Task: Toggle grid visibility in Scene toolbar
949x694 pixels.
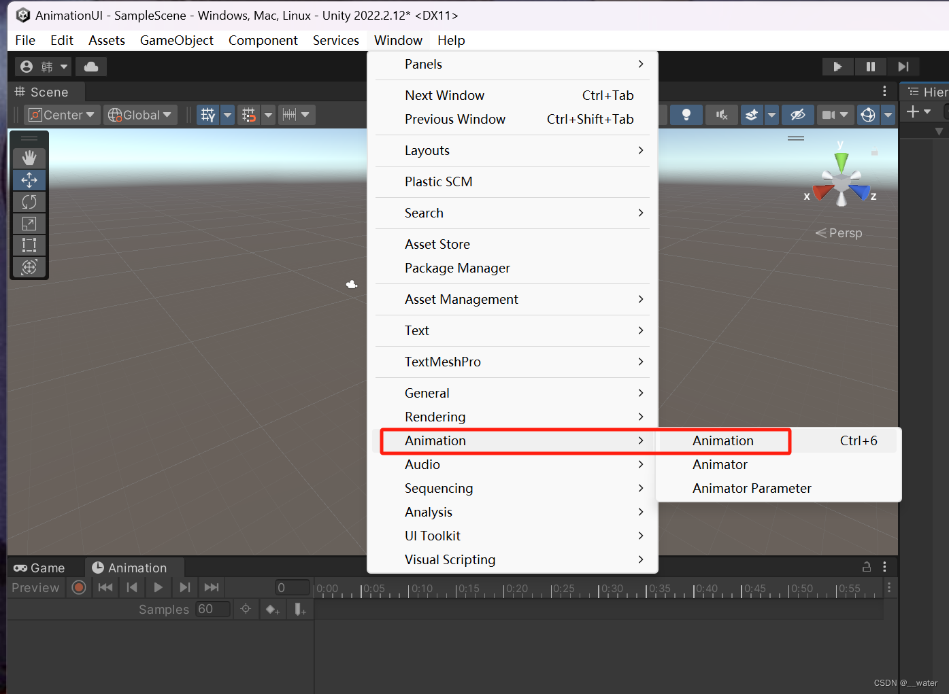Action: coord(208,115)
